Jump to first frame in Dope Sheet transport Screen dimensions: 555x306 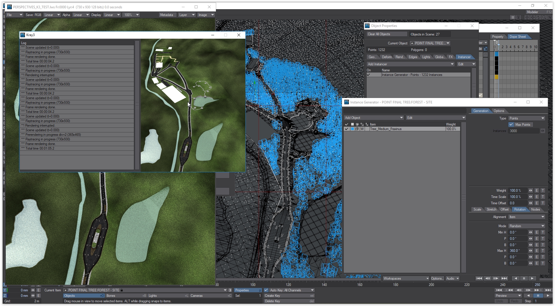(479, 278)
